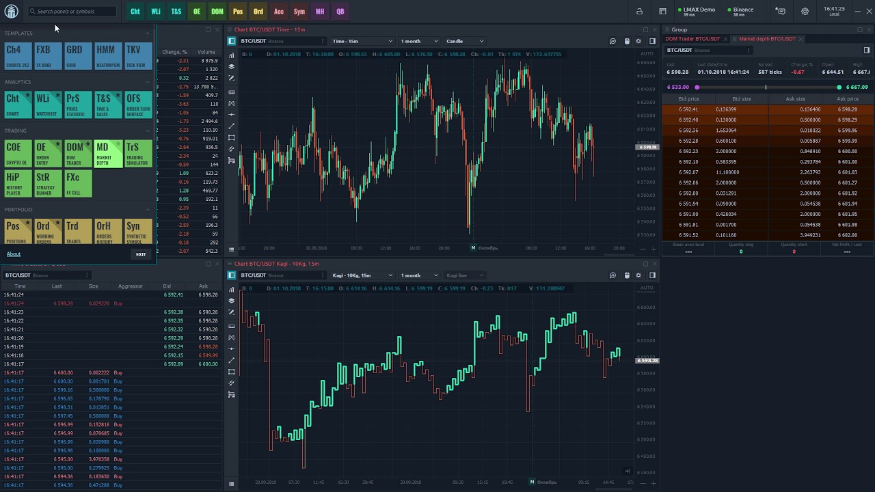Open the Synthetic Symbol tile
Image resolution: width=875 pixels, height=492 pixels.
(138, 232)
